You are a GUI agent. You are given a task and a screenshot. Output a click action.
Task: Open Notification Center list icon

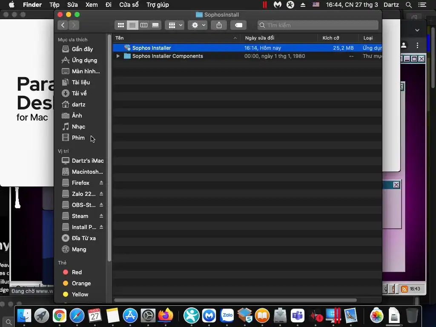pyautogui.click(x=422, y=5)
